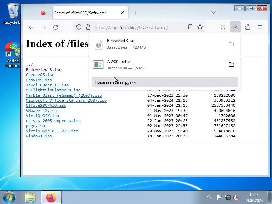The width and height of the screenshot is (272, 204).
Task: Open the Windows Start orb
Action: tap(9, 198)
